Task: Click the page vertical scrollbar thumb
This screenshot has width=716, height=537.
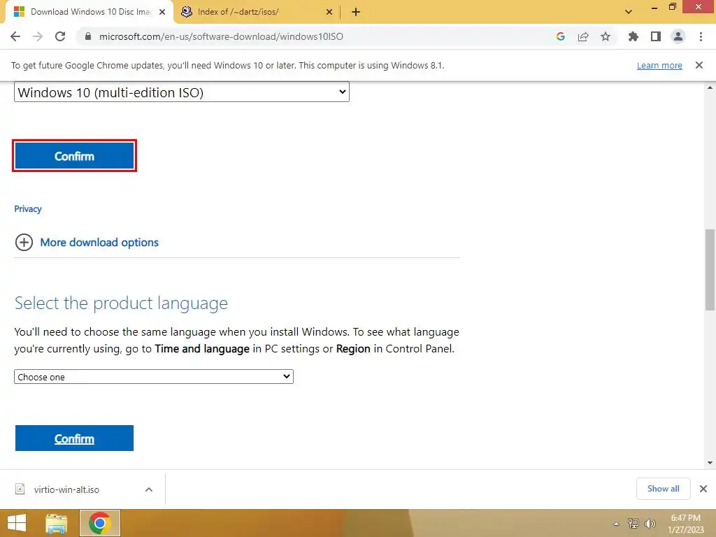Action: (710, 269)
